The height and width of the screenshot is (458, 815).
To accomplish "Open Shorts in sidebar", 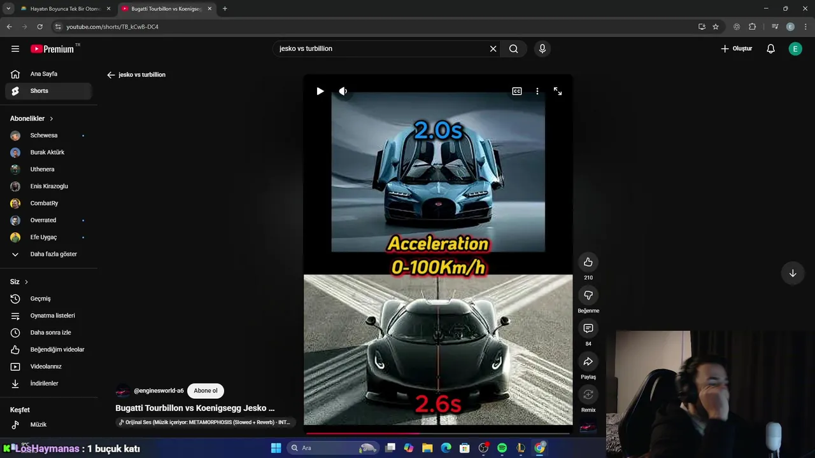I will coord(49,91).
